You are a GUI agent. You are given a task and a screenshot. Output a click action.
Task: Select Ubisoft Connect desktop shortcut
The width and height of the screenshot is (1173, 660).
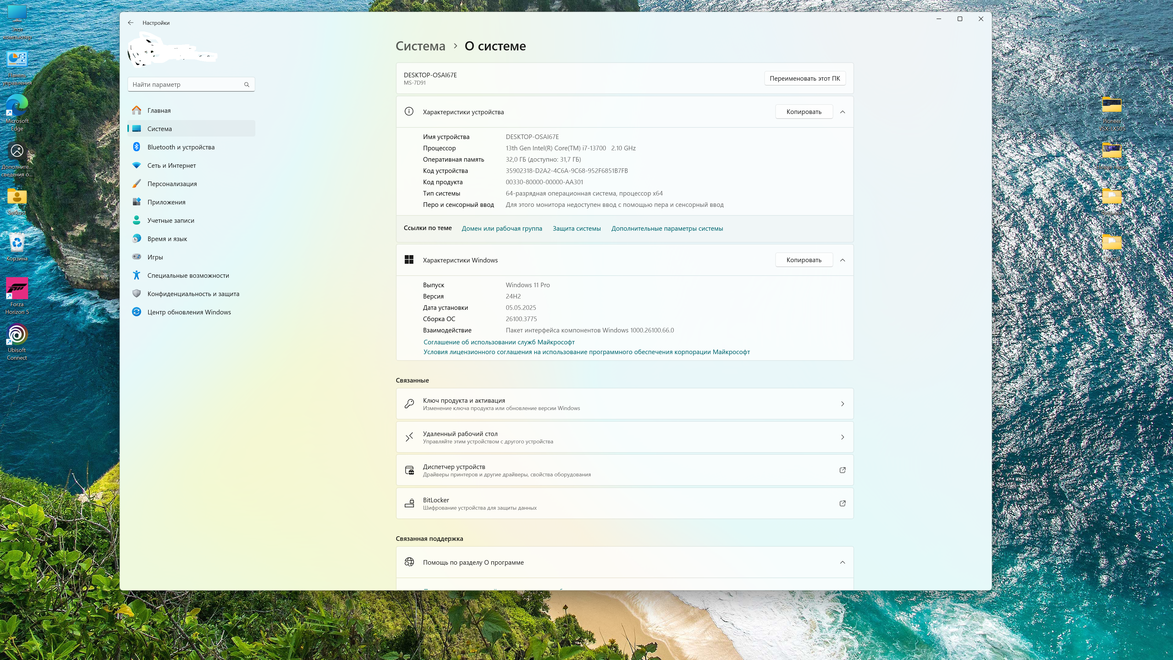[x=17, y=342]
